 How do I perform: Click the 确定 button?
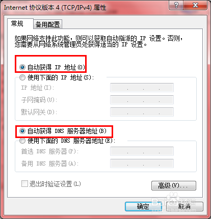tap(143, 206)
